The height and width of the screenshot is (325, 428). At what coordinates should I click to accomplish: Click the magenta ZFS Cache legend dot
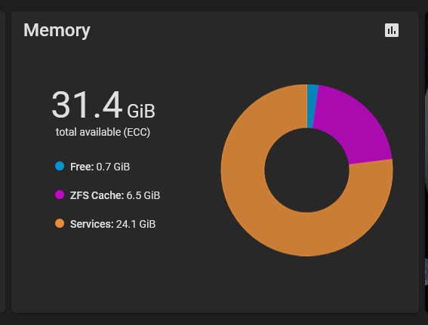tap(60, 195)
